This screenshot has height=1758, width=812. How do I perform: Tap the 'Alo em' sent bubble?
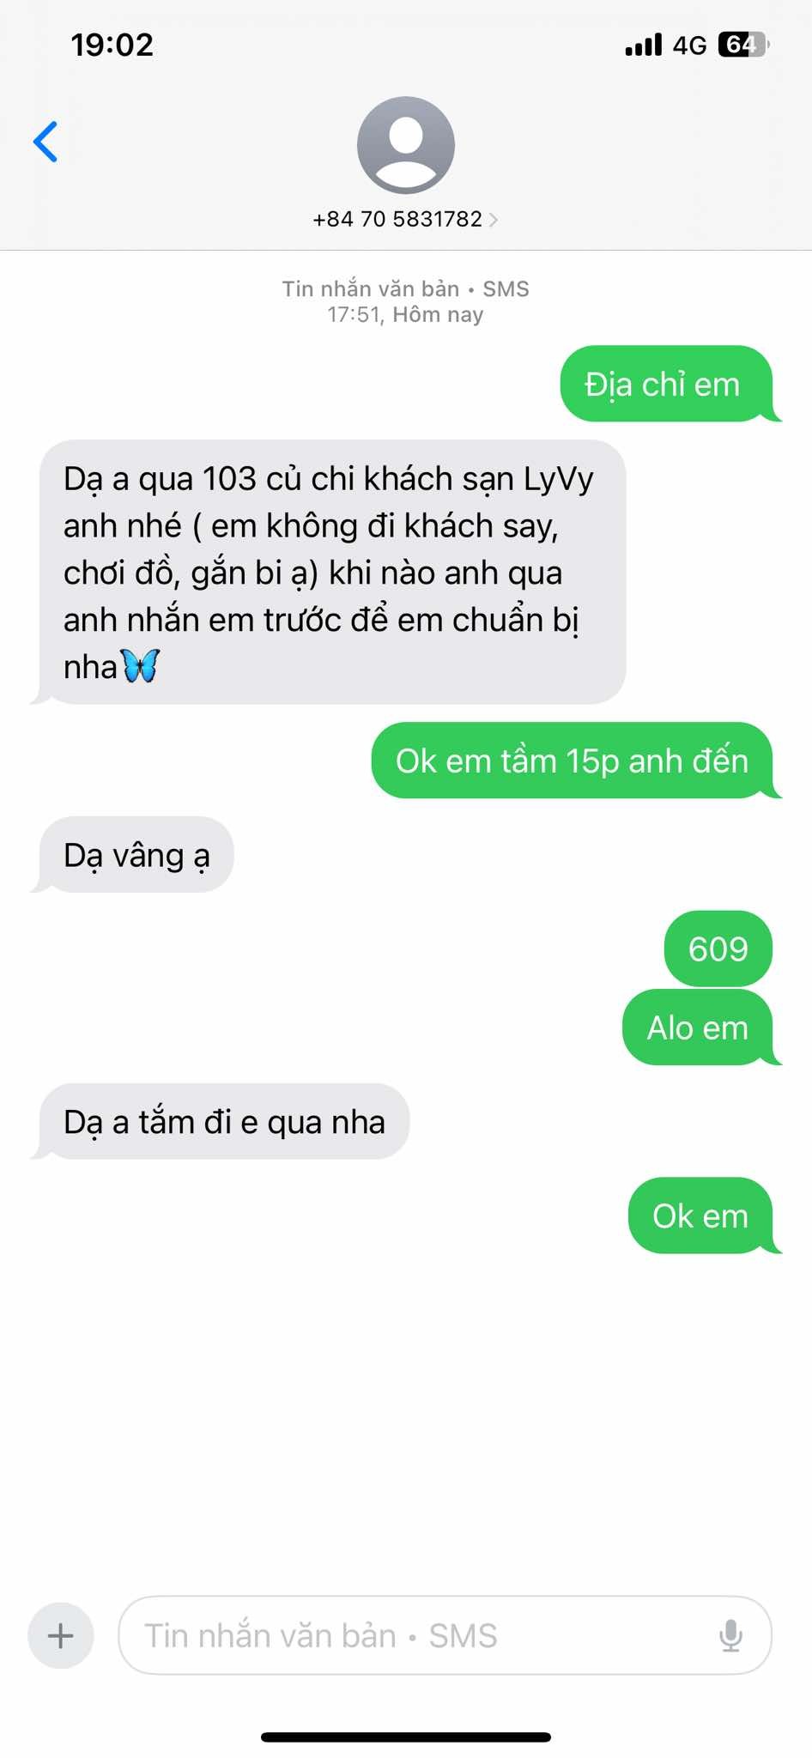pos(698,1028)
